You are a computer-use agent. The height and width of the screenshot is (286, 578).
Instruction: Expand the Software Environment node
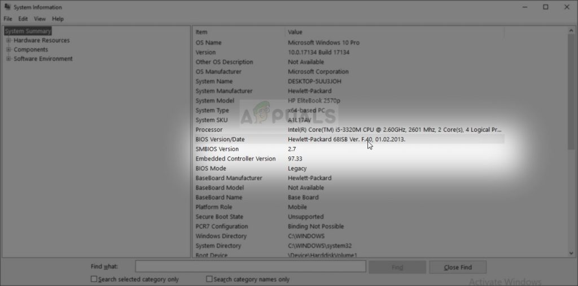[8, 59]
